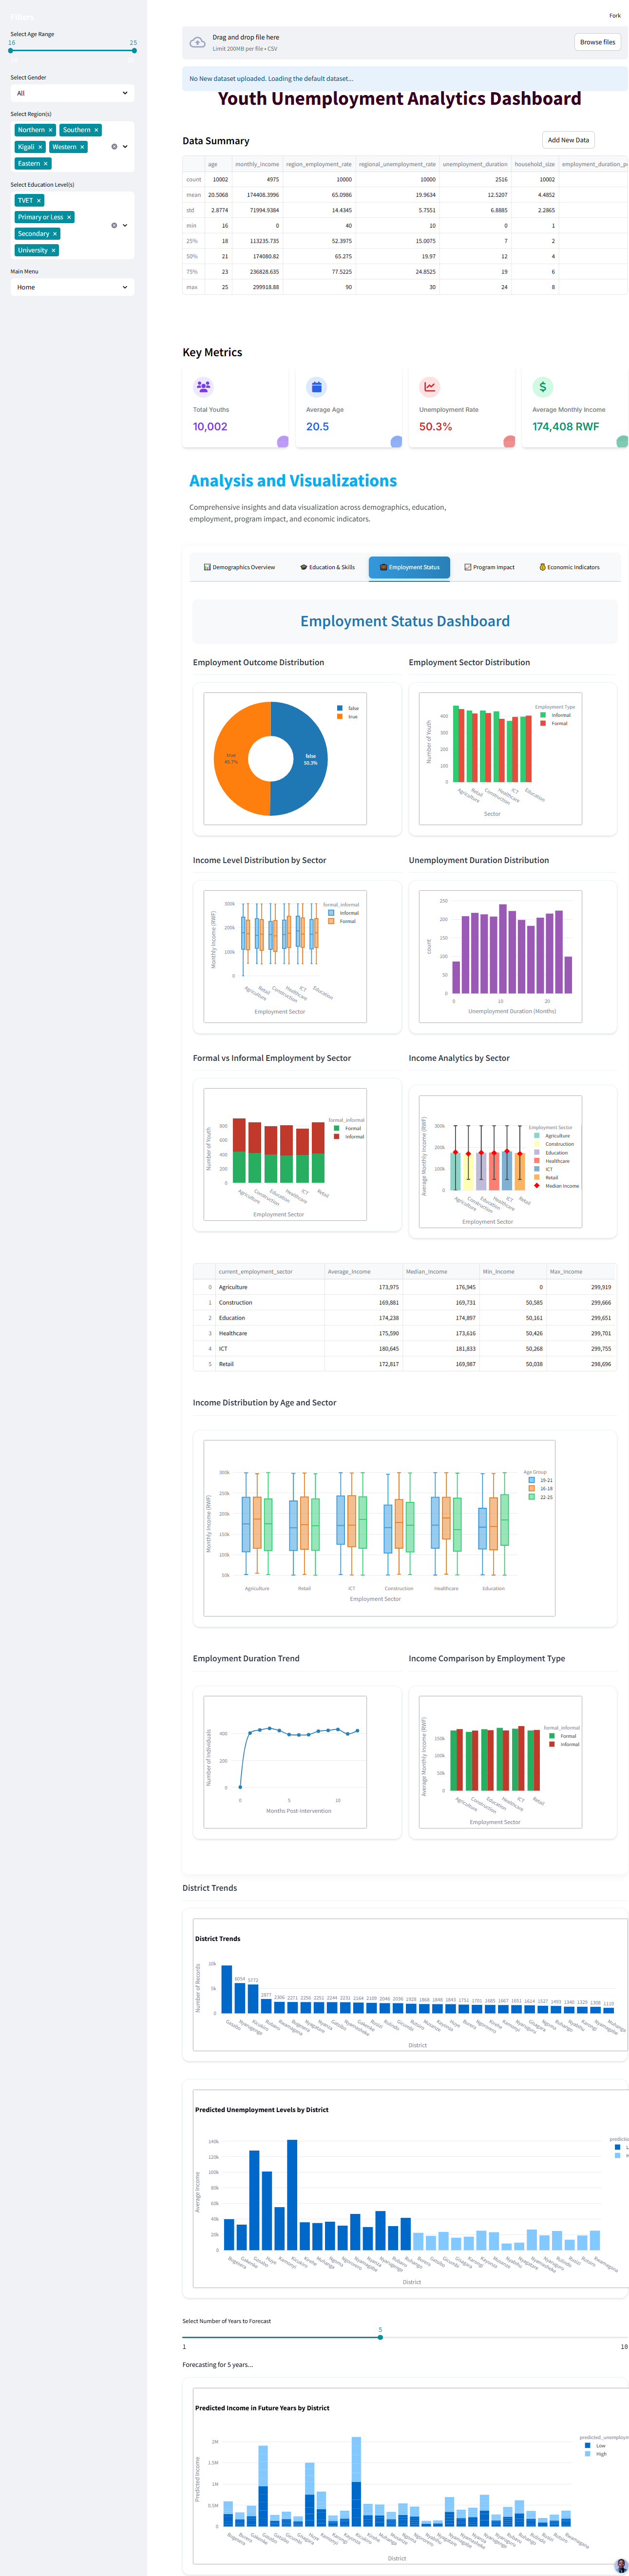The height and width of the screenshot is (2576, 629).
Task: Toggle Informal legend in Income Level Distribution chart
Action: point(344,913)
